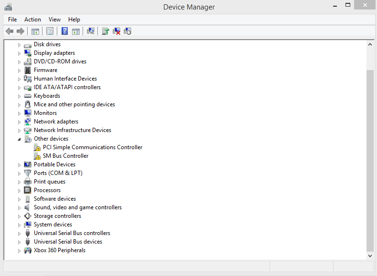
Task: Select the Portable Devices label
Action: [x=54, y=164]
